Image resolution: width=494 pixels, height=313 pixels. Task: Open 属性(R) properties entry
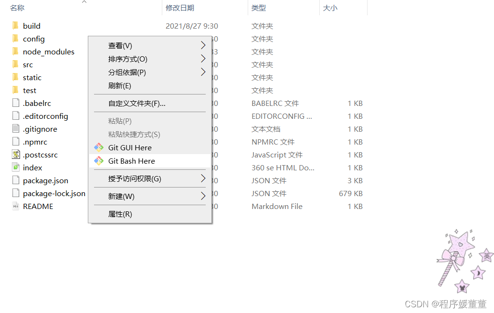[x=150, y=214]
